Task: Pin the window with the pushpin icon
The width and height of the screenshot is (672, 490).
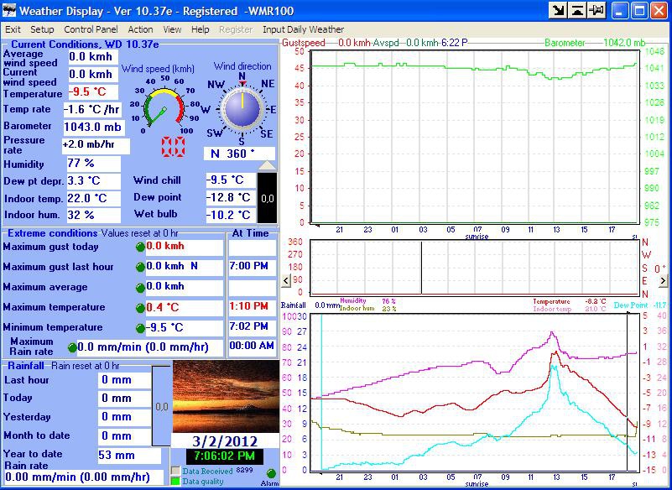Action: (x=596, y=11)
